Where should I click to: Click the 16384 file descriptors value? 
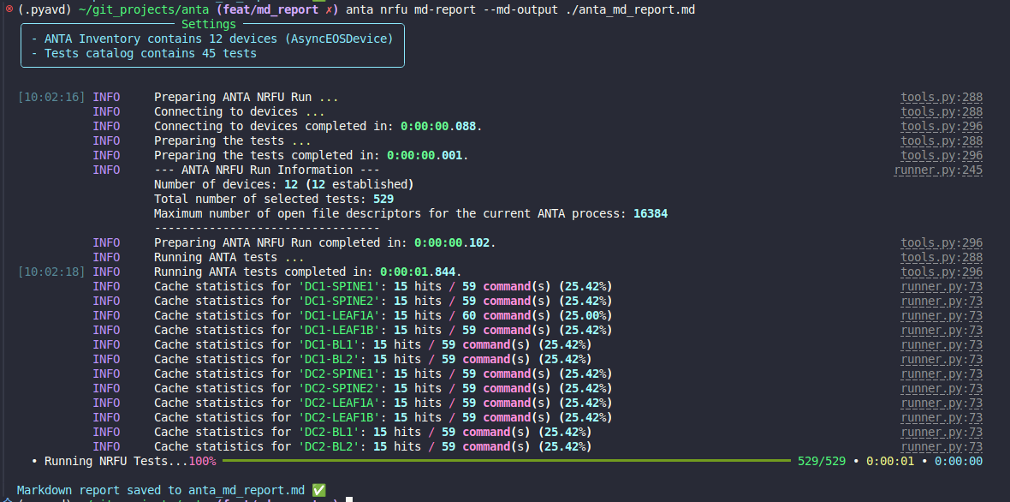[x=651, y=213]
